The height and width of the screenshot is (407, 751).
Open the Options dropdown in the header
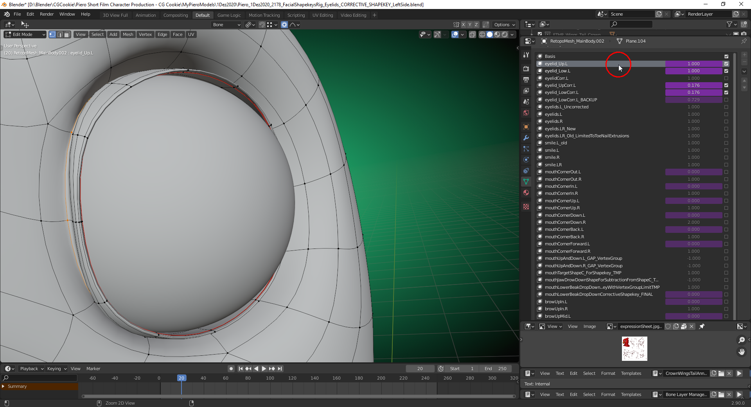pyautogui.click(x=504, y=24)
